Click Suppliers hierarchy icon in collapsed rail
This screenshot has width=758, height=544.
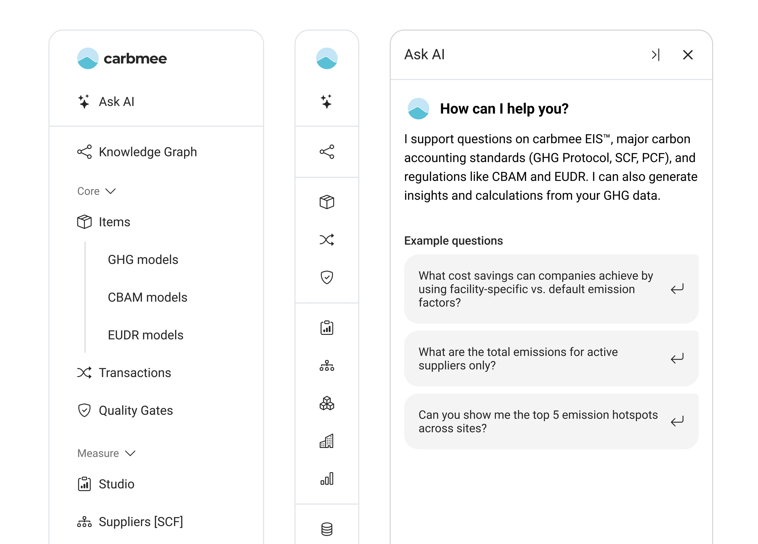pos(327,365)
